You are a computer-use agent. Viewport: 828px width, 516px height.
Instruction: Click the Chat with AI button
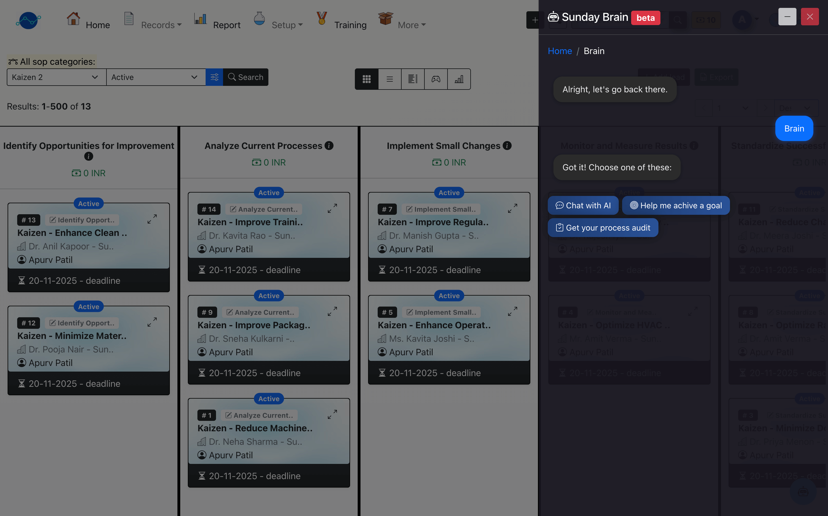click(583, 205)
